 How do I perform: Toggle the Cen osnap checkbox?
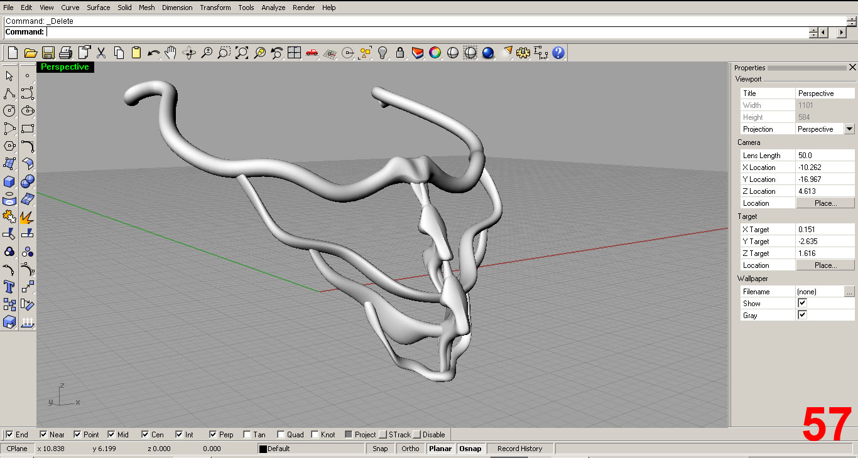point(145,434)
